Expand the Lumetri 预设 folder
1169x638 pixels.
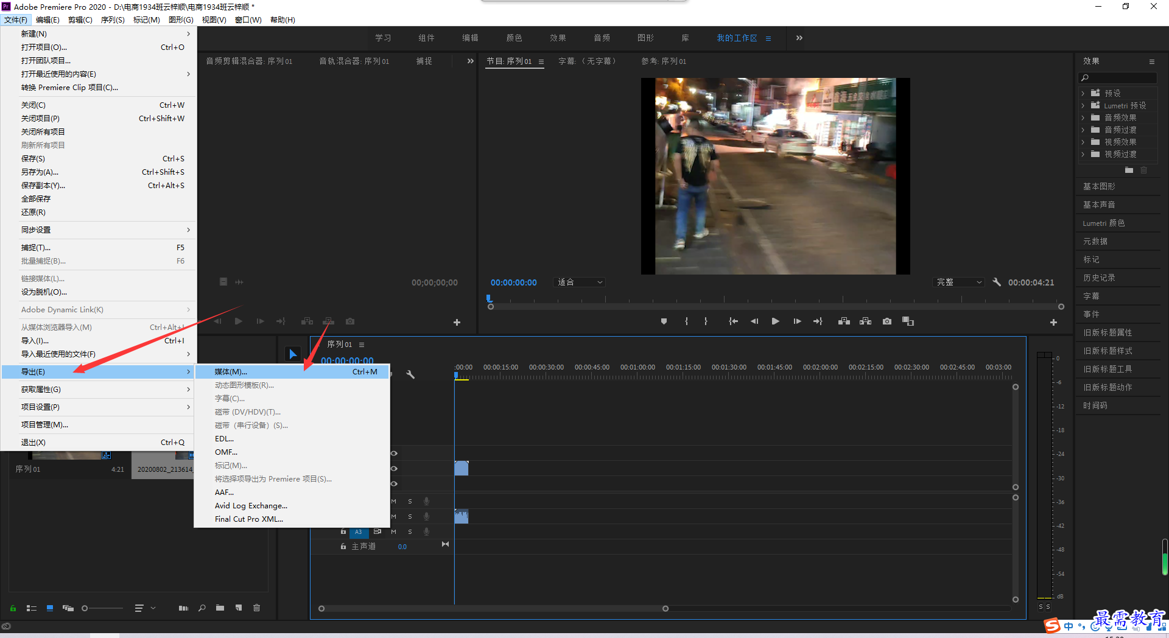tap(1083, 105)
